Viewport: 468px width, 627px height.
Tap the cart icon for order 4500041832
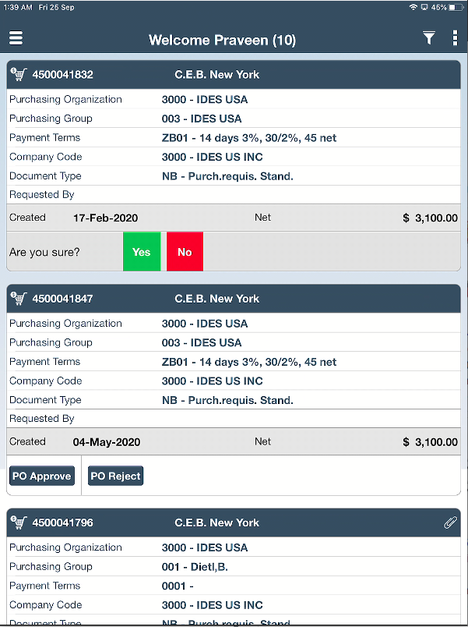pyautogui.click(x=19, y=74)
